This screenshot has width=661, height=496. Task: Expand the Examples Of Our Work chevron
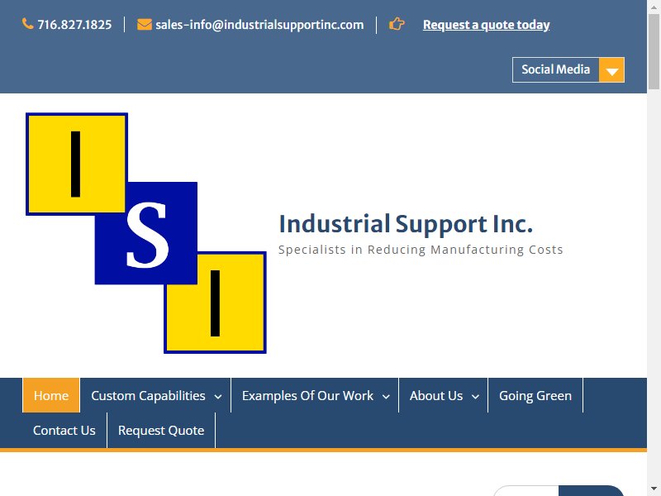click(386, 397)
